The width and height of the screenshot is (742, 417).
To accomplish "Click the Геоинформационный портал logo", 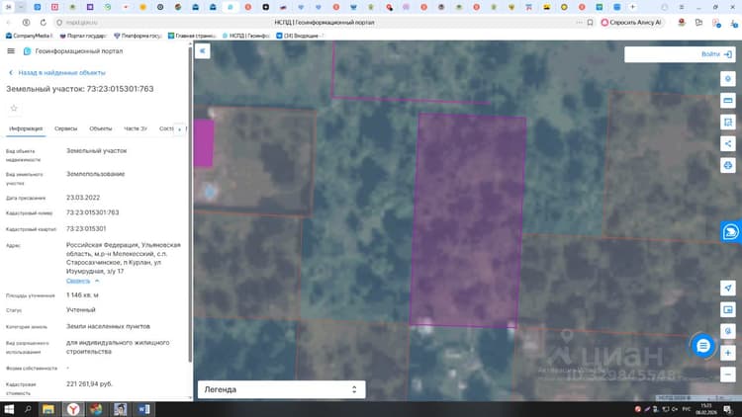I will click(28, 51).
